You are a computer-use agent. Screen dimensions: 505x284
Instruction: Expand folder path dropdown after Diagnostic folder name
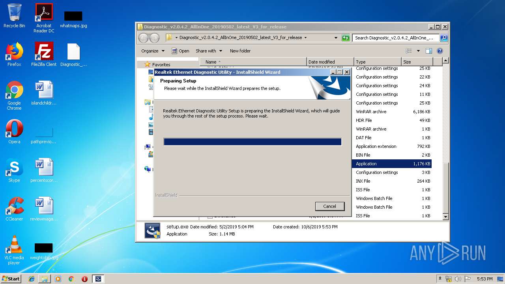coord(305,38)
